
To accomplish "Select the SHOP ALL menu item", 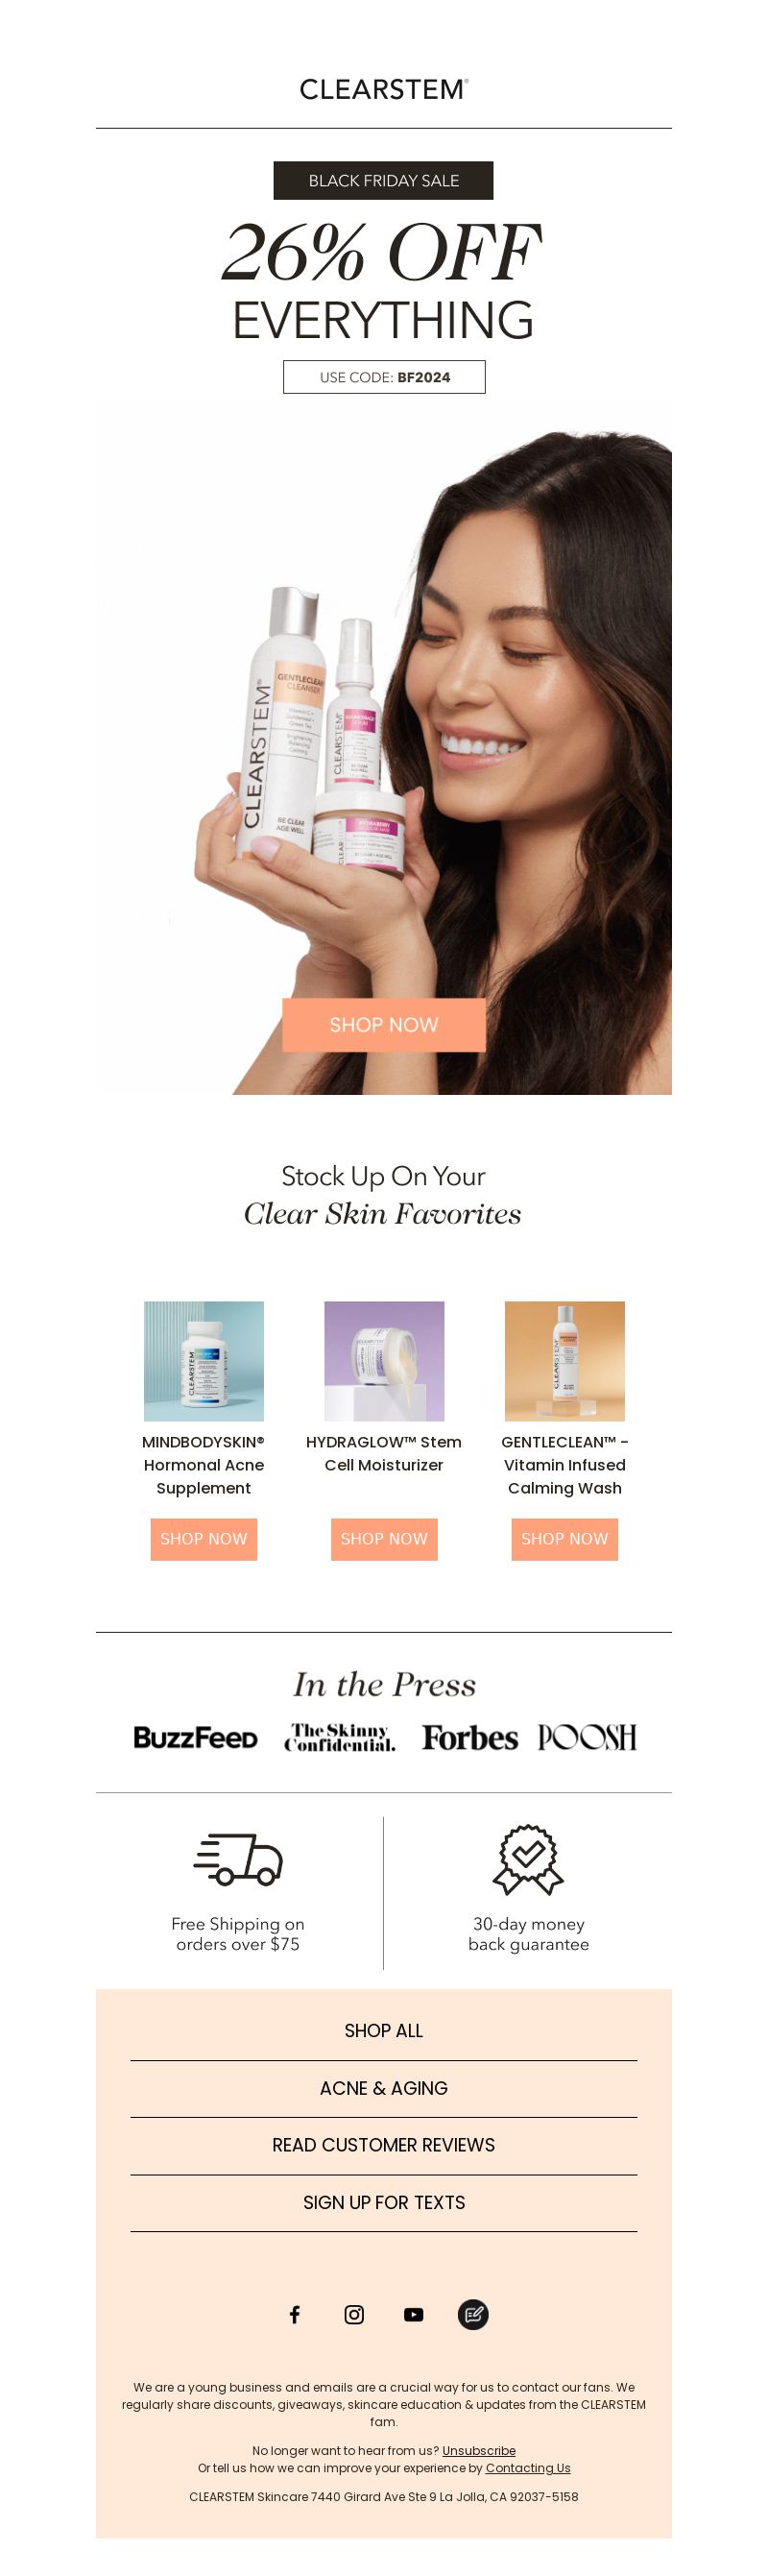I will (384, 2031).
